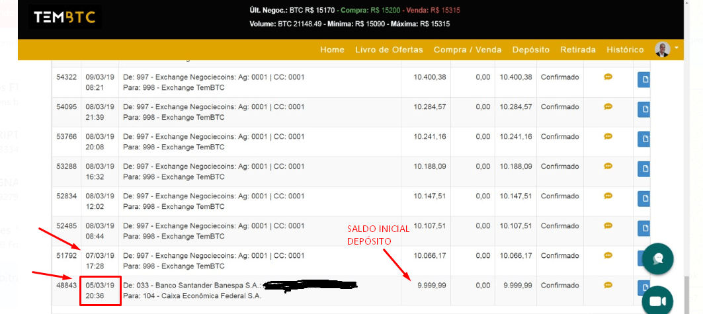This screenshot has height=314, width=703.
Task: Open Retirada page
Action: pyautogui.click(x=578, y=50)
